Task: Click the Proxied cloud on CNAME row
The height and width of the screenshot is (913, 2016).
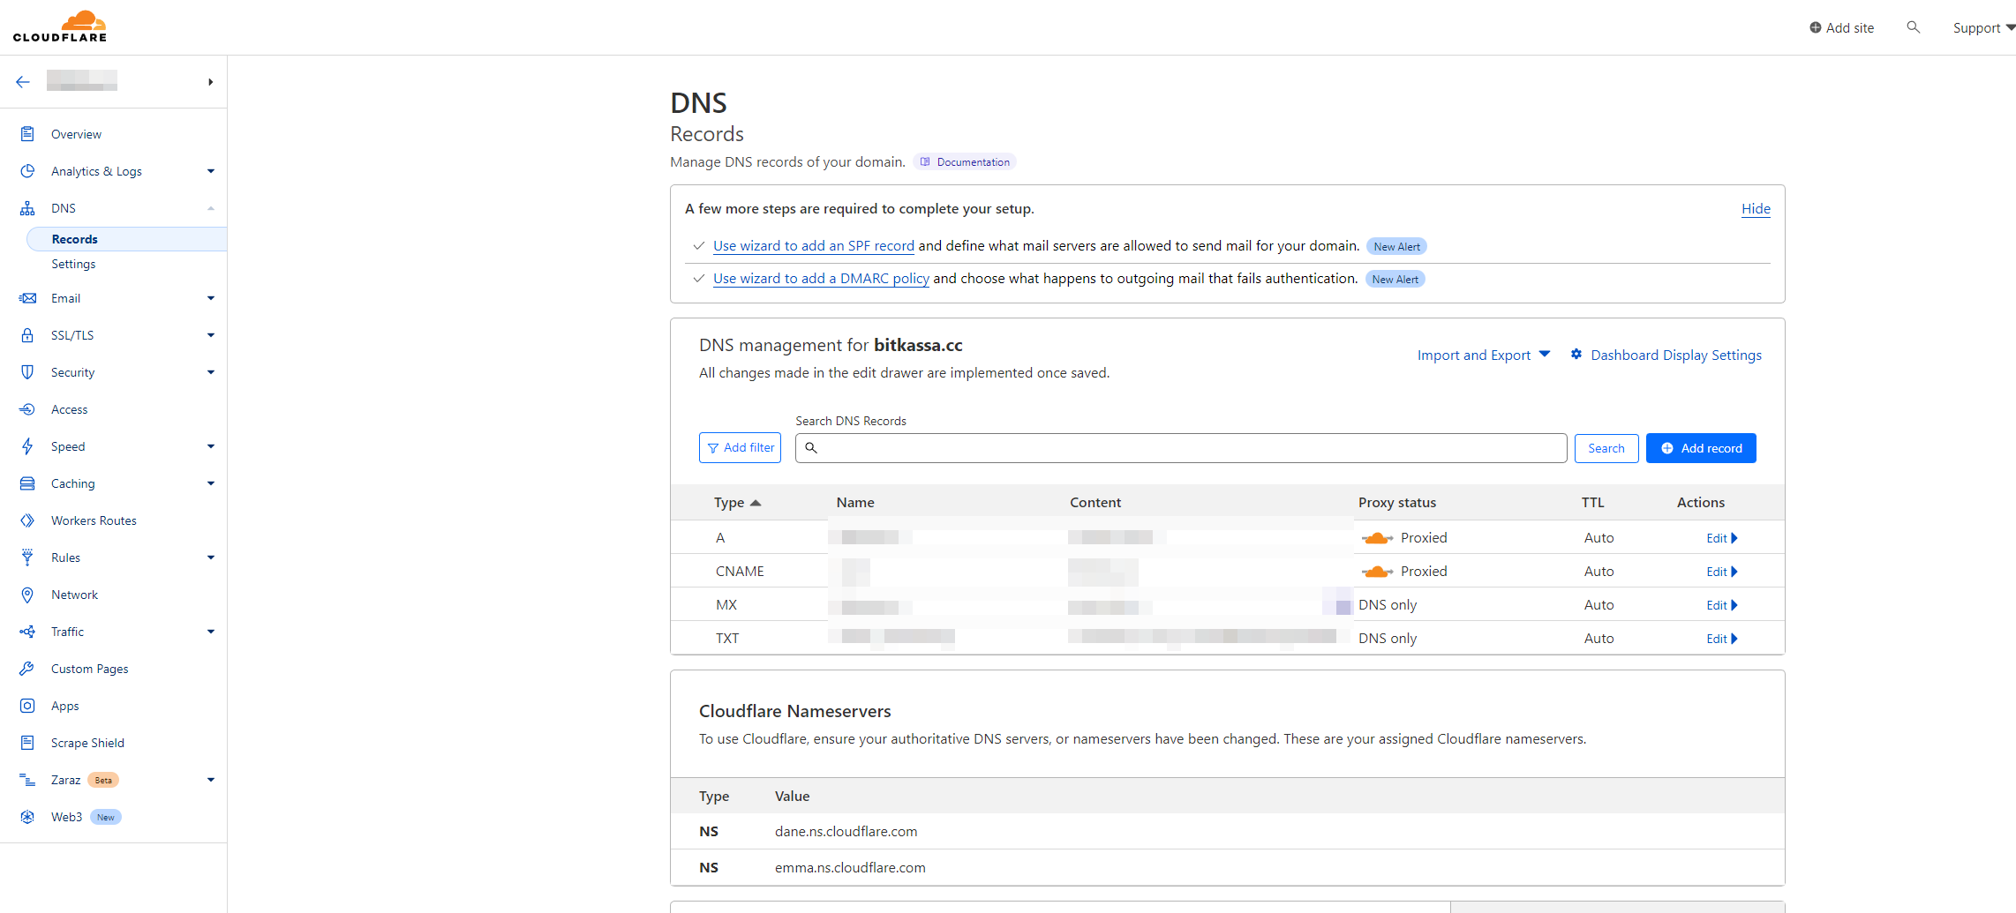Action: (1377, 572)
